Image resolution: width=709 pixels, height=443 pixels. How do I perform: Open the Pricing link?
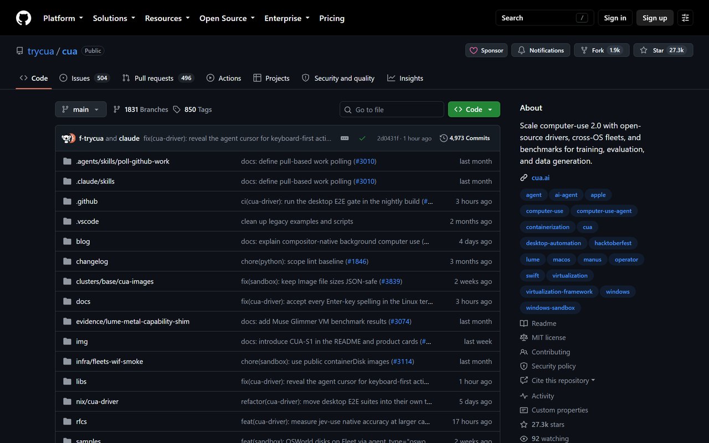click(x=332, y=18)
